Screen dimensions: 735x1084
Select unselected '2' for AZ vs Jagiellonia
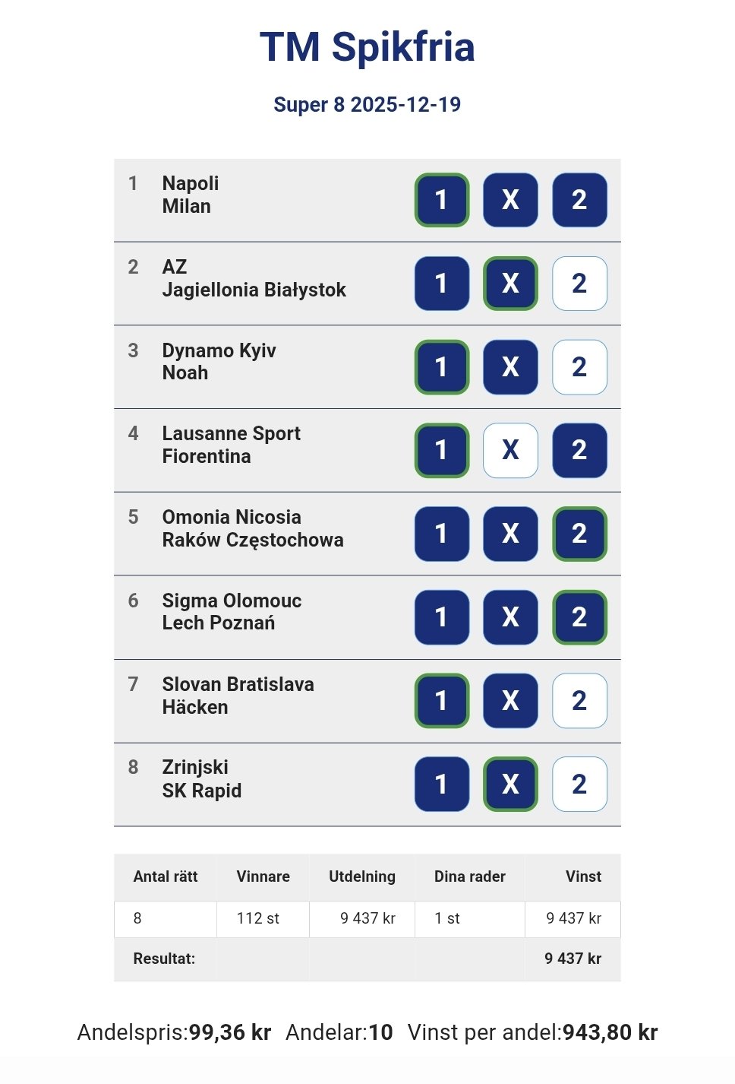point(579,284)
